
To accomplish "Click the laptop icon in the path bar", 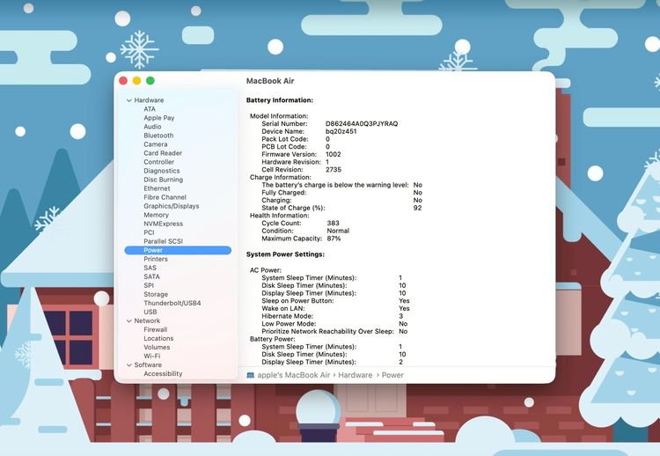I will [251, 375].
